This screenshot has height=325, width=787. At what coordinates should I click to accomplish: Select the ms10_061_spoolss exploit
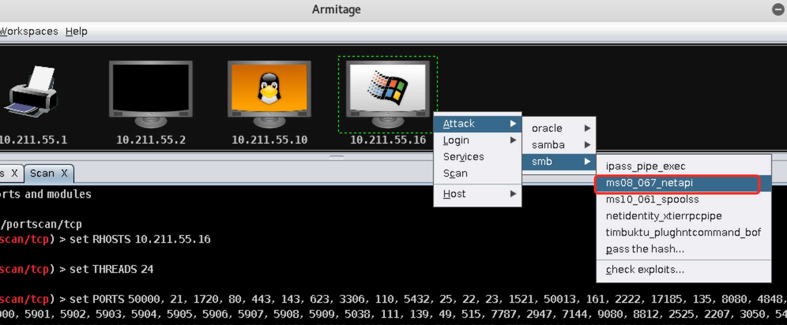683,199
